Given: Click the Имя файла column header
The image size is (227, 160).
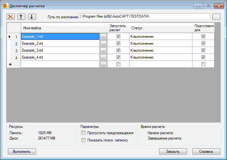Looking at the screenshot, I should pyautogui.click(x=60, y=28).
